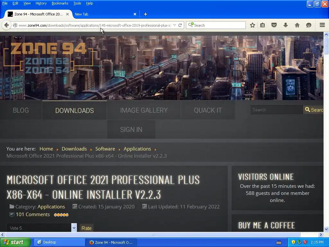The width and height of the screenshot is (329, 247).
Task: Open the Bookmarks menu
Action: (60, 3)
